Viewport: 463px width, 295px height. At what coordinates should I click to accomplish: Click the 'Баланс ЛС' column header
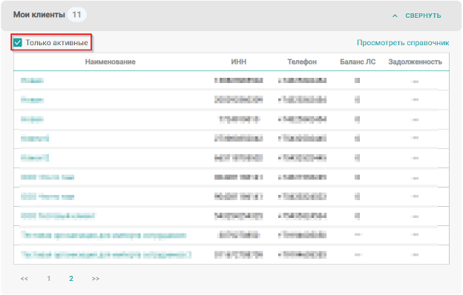pyautogui.click(x=358, y=62)
